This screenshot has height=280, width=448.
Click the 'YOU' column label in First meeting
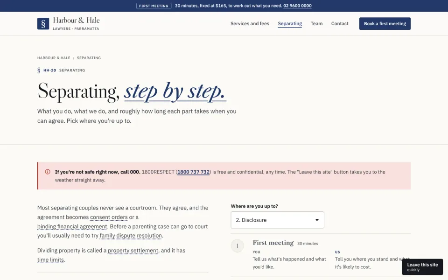(x=256, y=252)
